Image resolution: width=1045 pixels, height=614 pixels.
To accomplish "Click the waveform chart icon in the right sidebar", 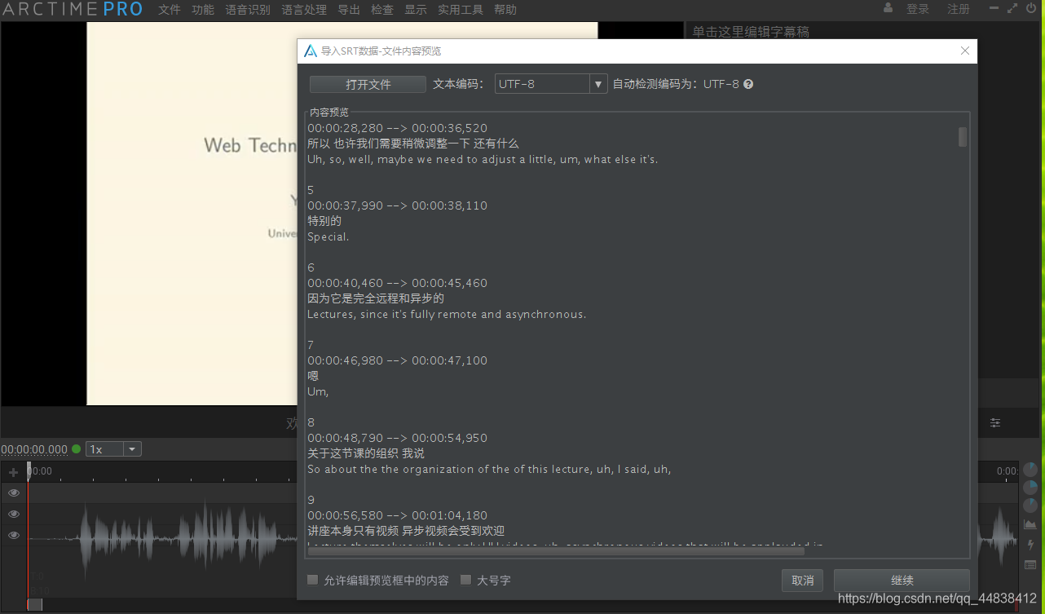I will tap(1030, 524).
